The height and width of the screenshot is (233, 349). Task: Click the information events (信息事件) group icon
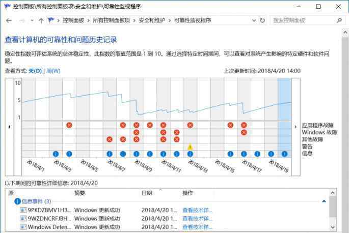(17, 201)
